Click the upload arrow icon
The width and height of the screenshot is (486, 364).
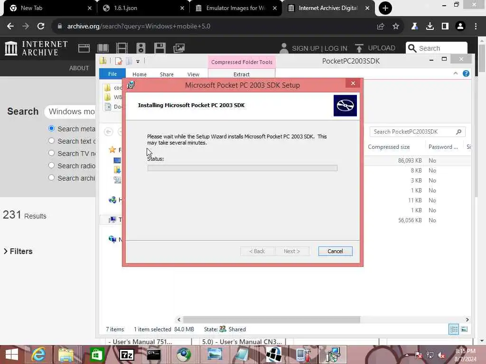point(359,48)
